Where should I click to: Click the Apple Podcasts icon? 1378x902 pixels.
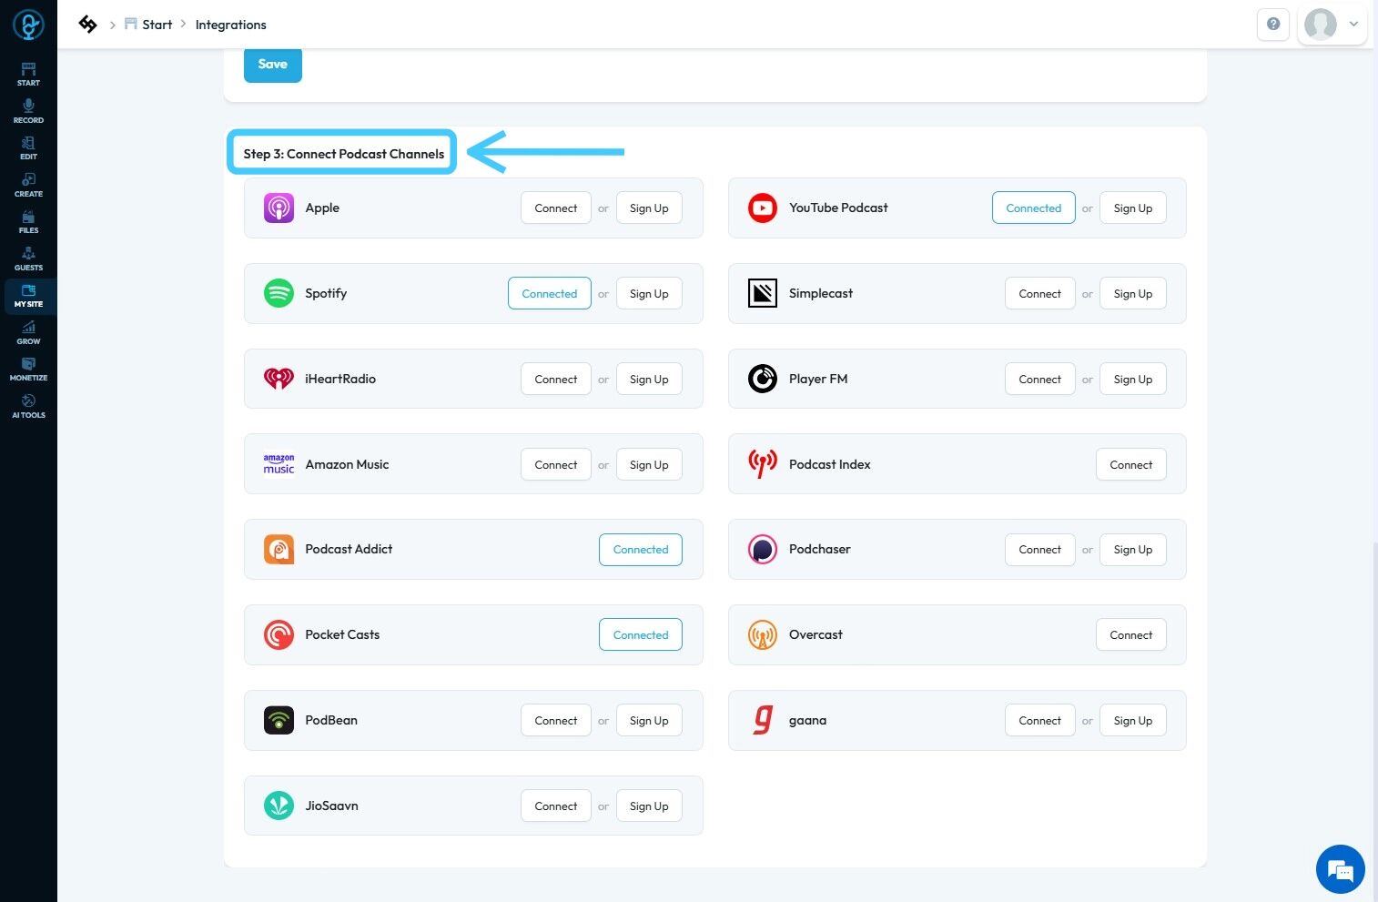tap(279, 208)
